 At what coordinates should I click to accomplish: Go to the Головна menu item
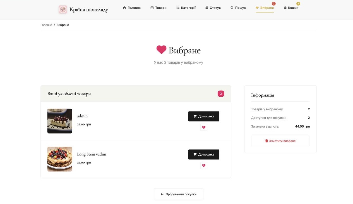(x=132, y=8)
